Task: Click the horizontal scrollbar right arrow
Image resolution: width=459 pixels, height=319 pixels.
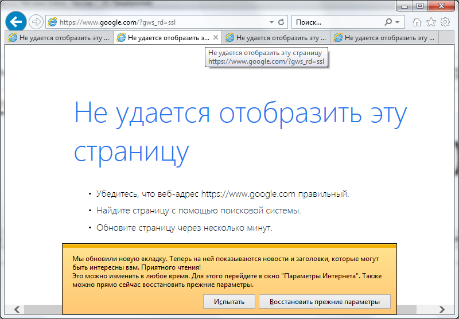Action: (x=440, y=309)
